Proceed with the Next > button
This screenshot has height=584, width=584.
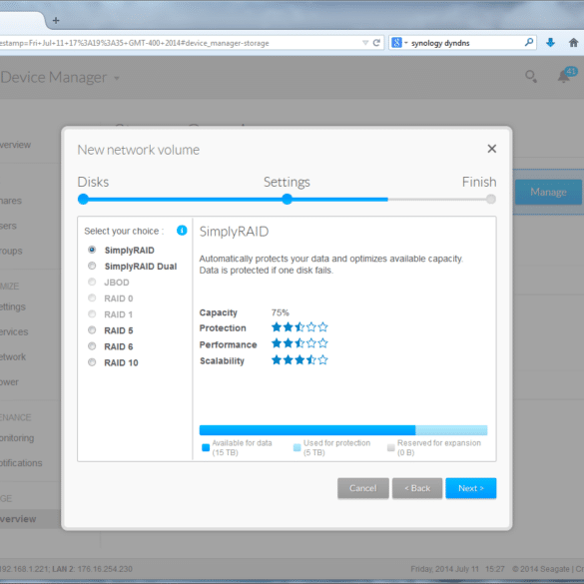(471, 488)
